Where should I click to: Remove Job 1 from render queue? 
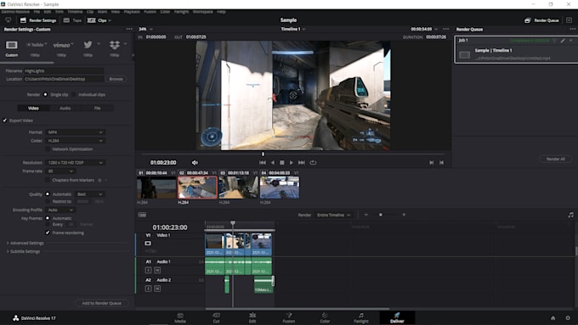point(571,41)
